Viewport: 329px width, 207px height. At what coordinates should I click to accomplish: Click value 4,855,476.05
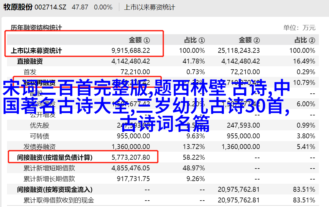(131, 168)
